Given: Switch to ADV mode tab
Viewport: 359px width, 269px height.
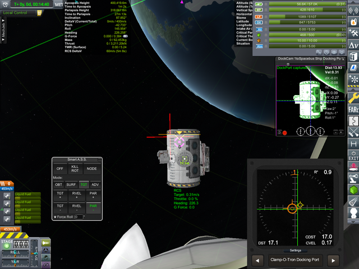Looking at the screenshot, I should (95, 184).
